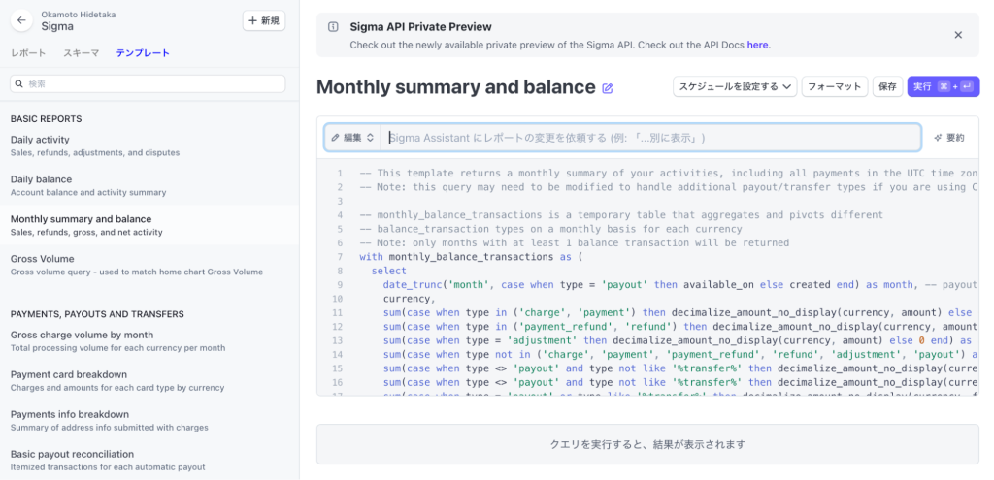Switch to the レポート tab
994x480 pixels.
tap(28, 53)
